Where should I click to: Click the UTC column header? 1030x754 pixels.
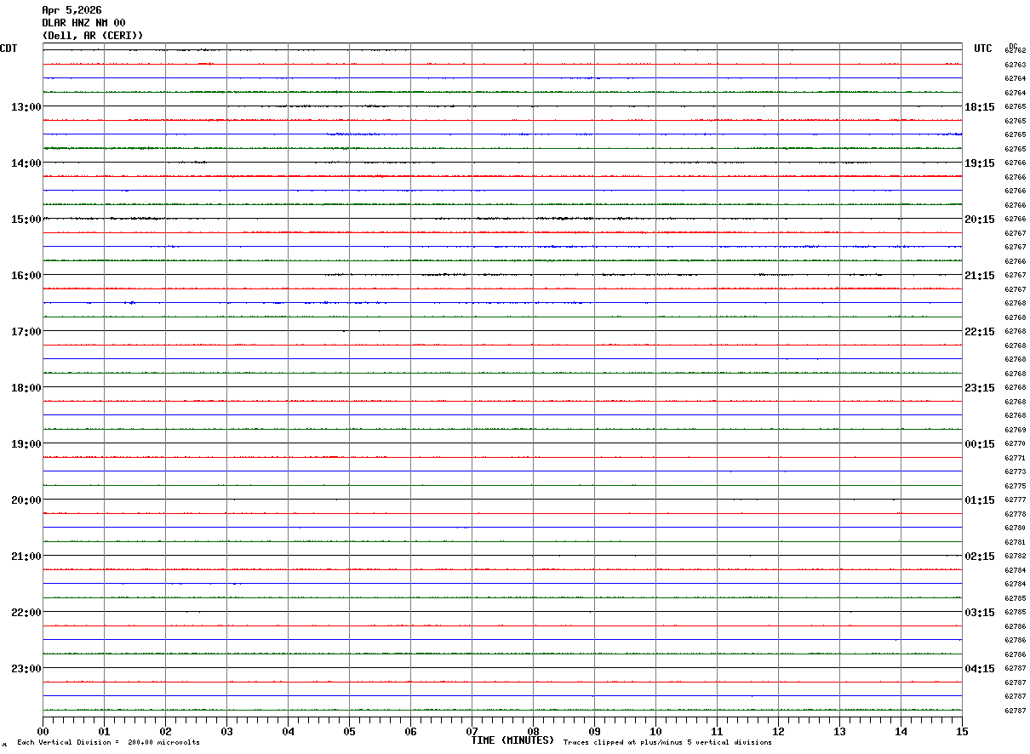coord(983,49)
